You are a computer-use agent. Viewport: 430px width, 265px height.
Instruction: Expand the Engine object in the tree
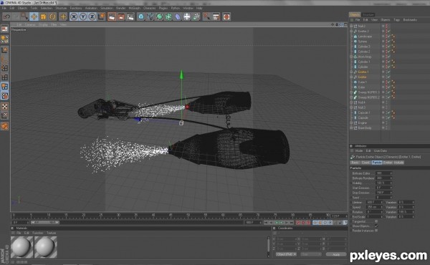(352, 122)
